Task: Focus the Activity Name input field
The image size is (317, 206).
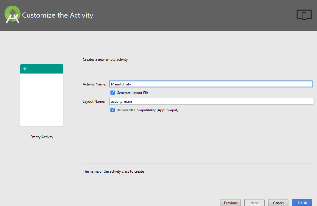Action: point(211,84)
